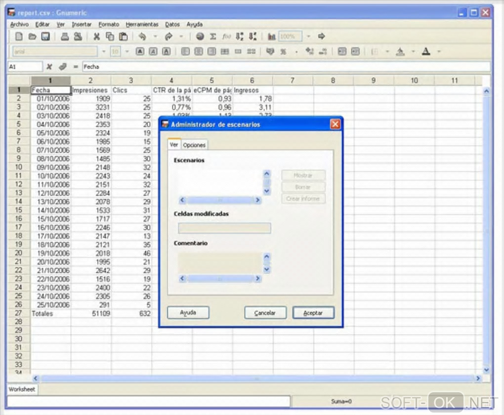Image resolution: width=504 pixels, height=415 pixels.
Task: Click the Ayuda button in dialog
Action: 188,312
